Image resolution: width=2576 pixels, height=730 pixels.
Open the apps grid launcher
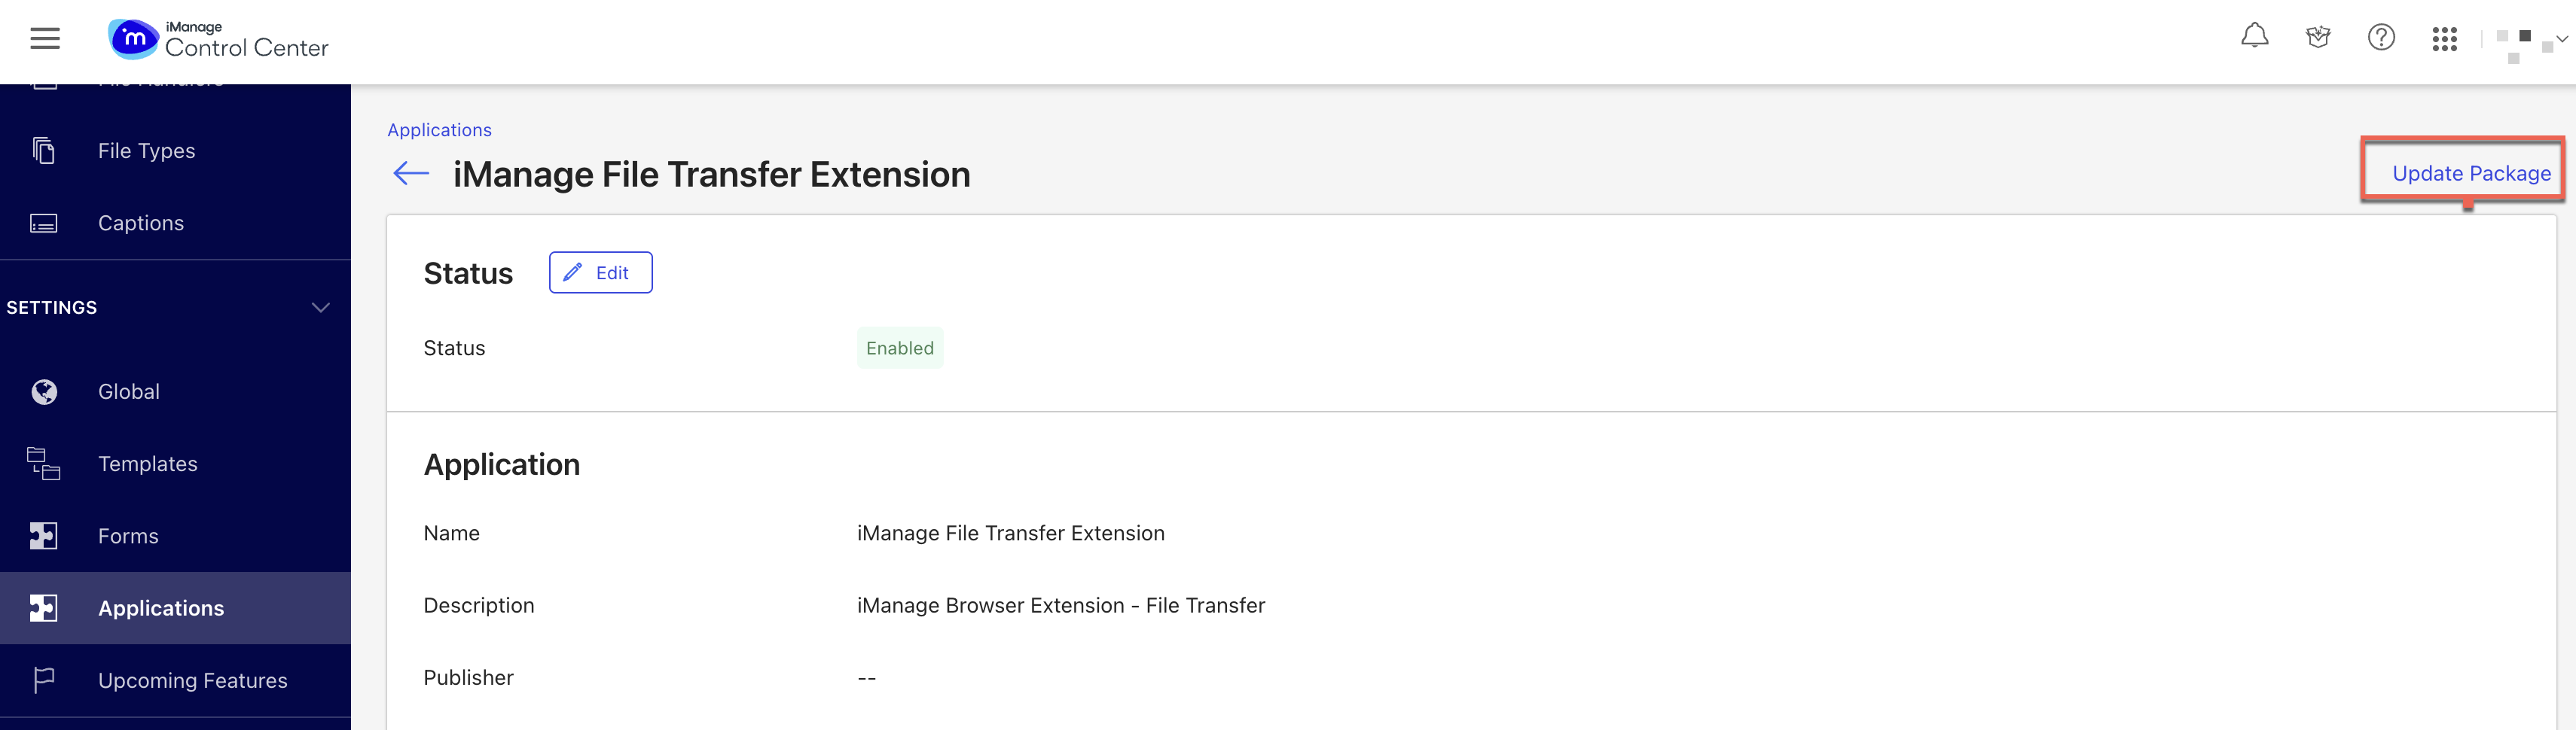click(2444, 39)
